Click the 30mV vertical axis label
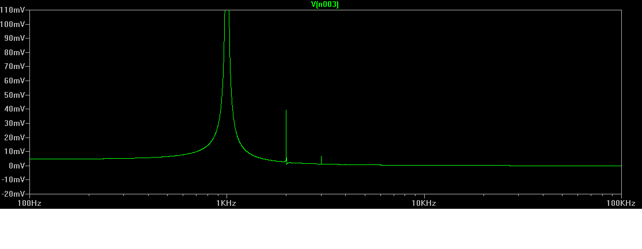This screenshot has height=249, width=642. [x=15, y=123]
